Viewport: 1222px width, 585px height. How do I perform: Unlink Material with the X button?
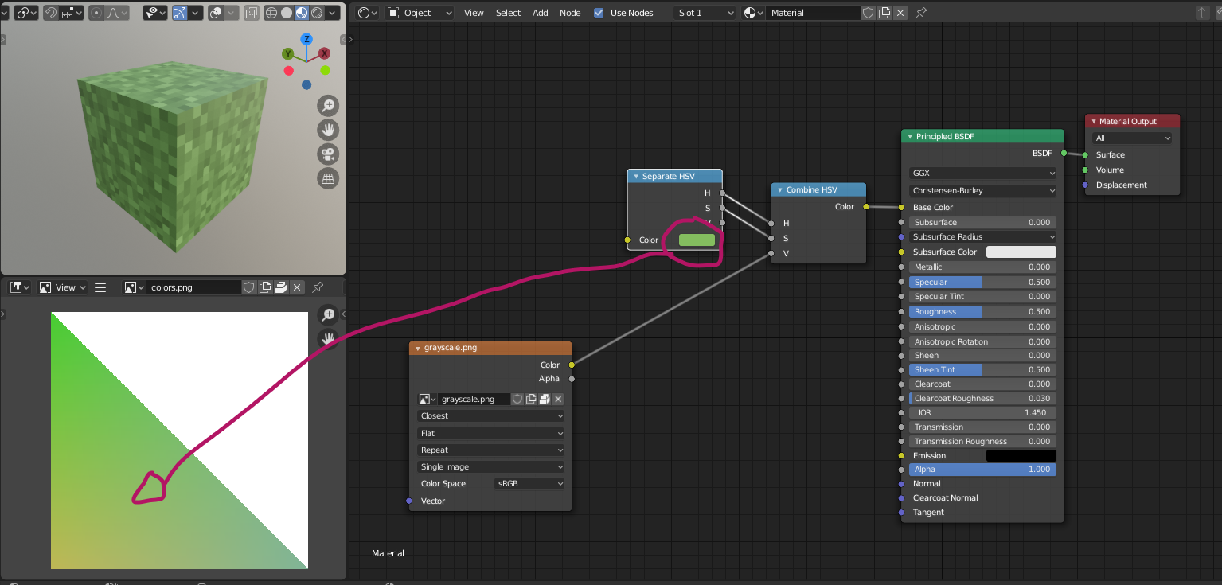(x=900, y=13)
